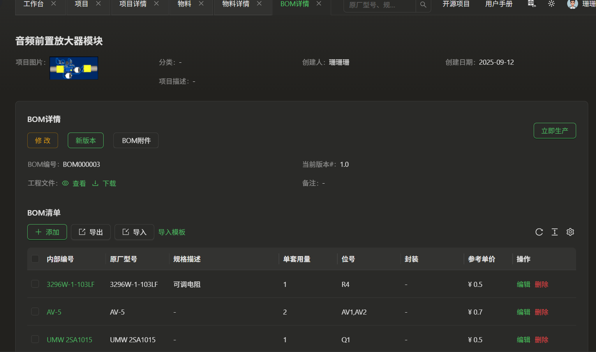Close the BOM详情 tab
This screenshot has width=596, height=352.
point(319,4)
